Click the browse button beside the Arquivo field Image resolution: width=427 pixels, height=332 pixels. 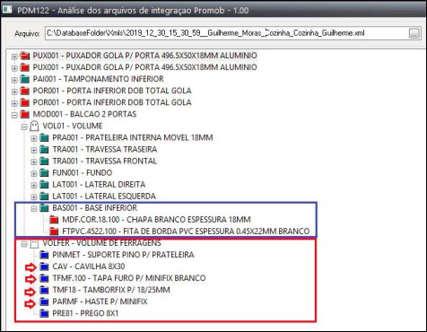pyautogui.click(x=414, y=33)
